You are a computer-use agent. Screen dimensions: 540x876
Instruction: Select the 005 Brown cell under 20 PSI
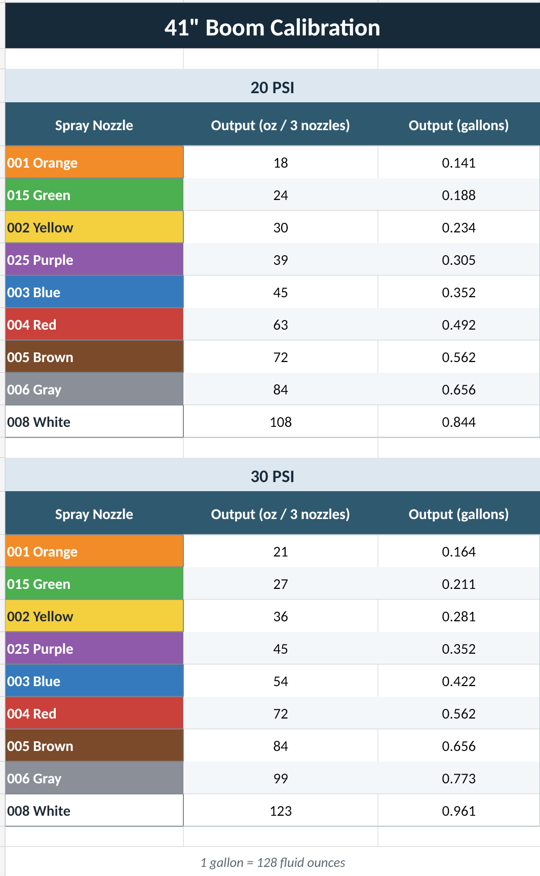click(94, 357)
